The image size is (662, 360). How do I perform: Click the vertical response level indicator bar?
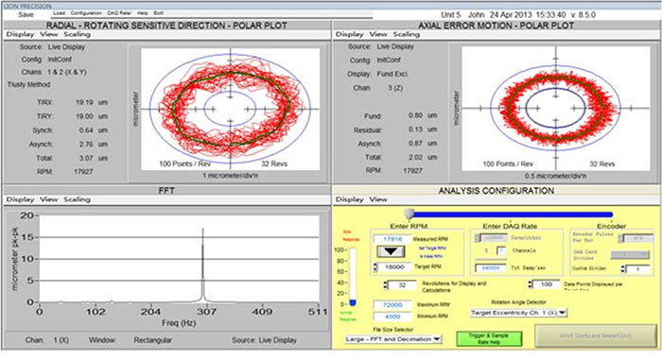click(353, 277)
